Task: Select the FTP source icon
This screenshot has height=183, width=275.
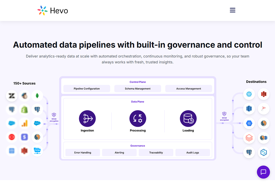Action: tap(37, 150)
